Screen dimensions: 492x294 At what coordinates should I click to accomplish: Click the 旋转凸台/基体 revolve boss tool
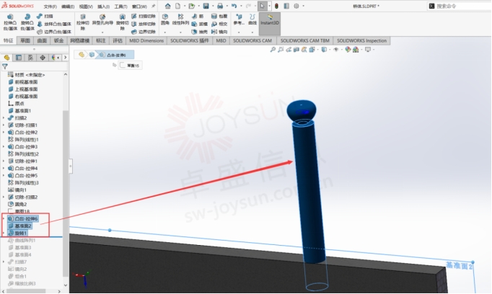pyautogui.click(x=27, y=22)
